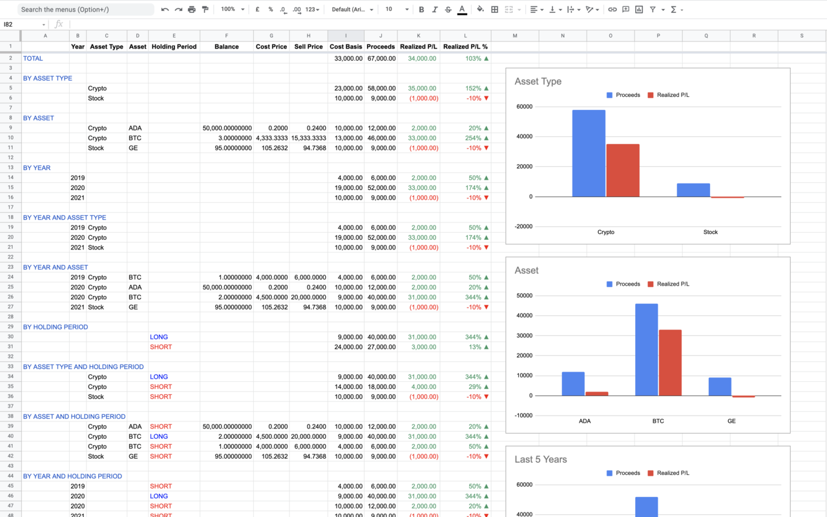Apply strikethrough formatting

(x=448, y=10)
